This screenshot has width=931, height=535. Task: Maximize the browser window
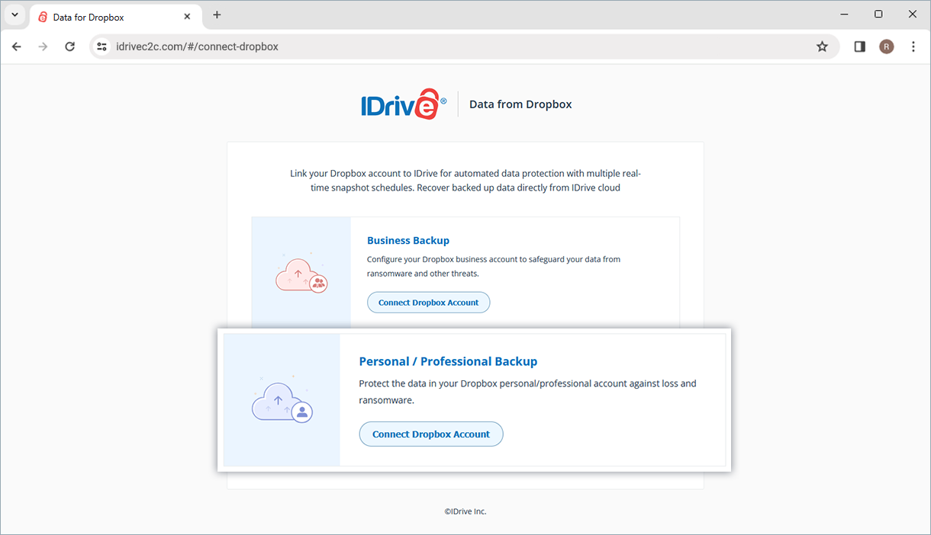878,14
